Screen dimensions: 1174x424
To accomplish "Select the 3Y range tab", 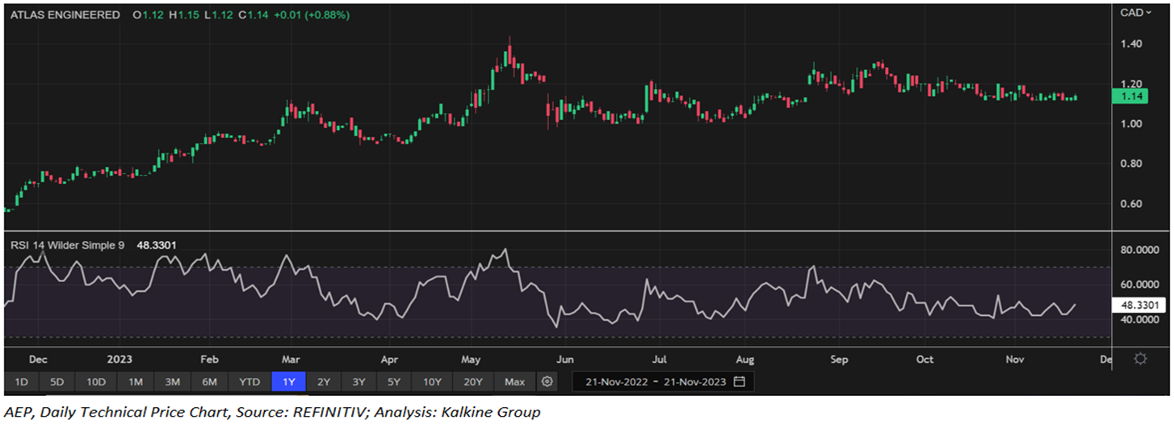I will [358, 381].
